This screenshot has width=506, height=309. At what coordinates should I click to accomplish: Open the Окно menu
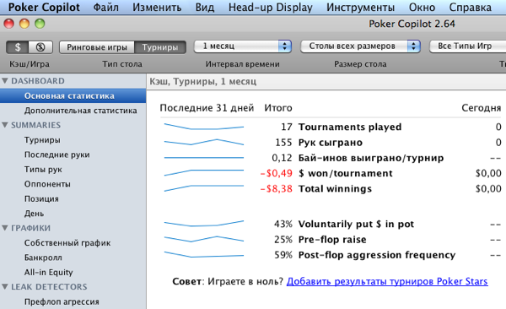(422, 7)
